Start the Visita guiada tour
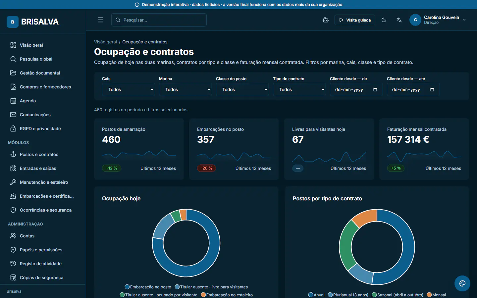Screen dimensions: 477x298 point(355,20)
